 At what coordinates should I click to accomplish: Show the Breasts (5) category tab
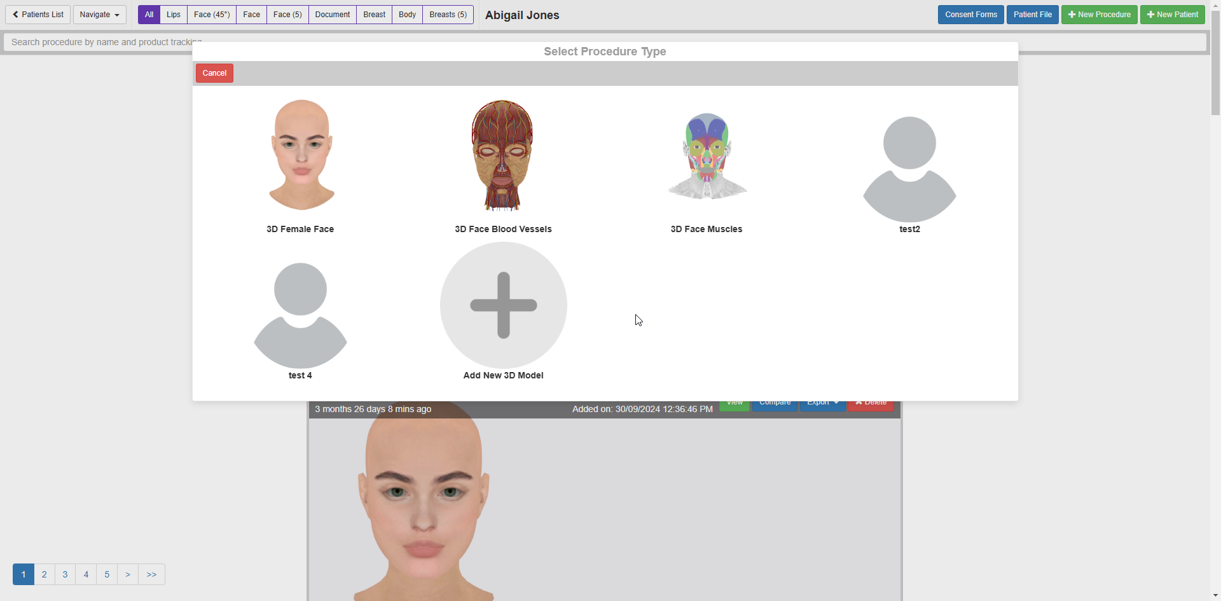(448, 15)
